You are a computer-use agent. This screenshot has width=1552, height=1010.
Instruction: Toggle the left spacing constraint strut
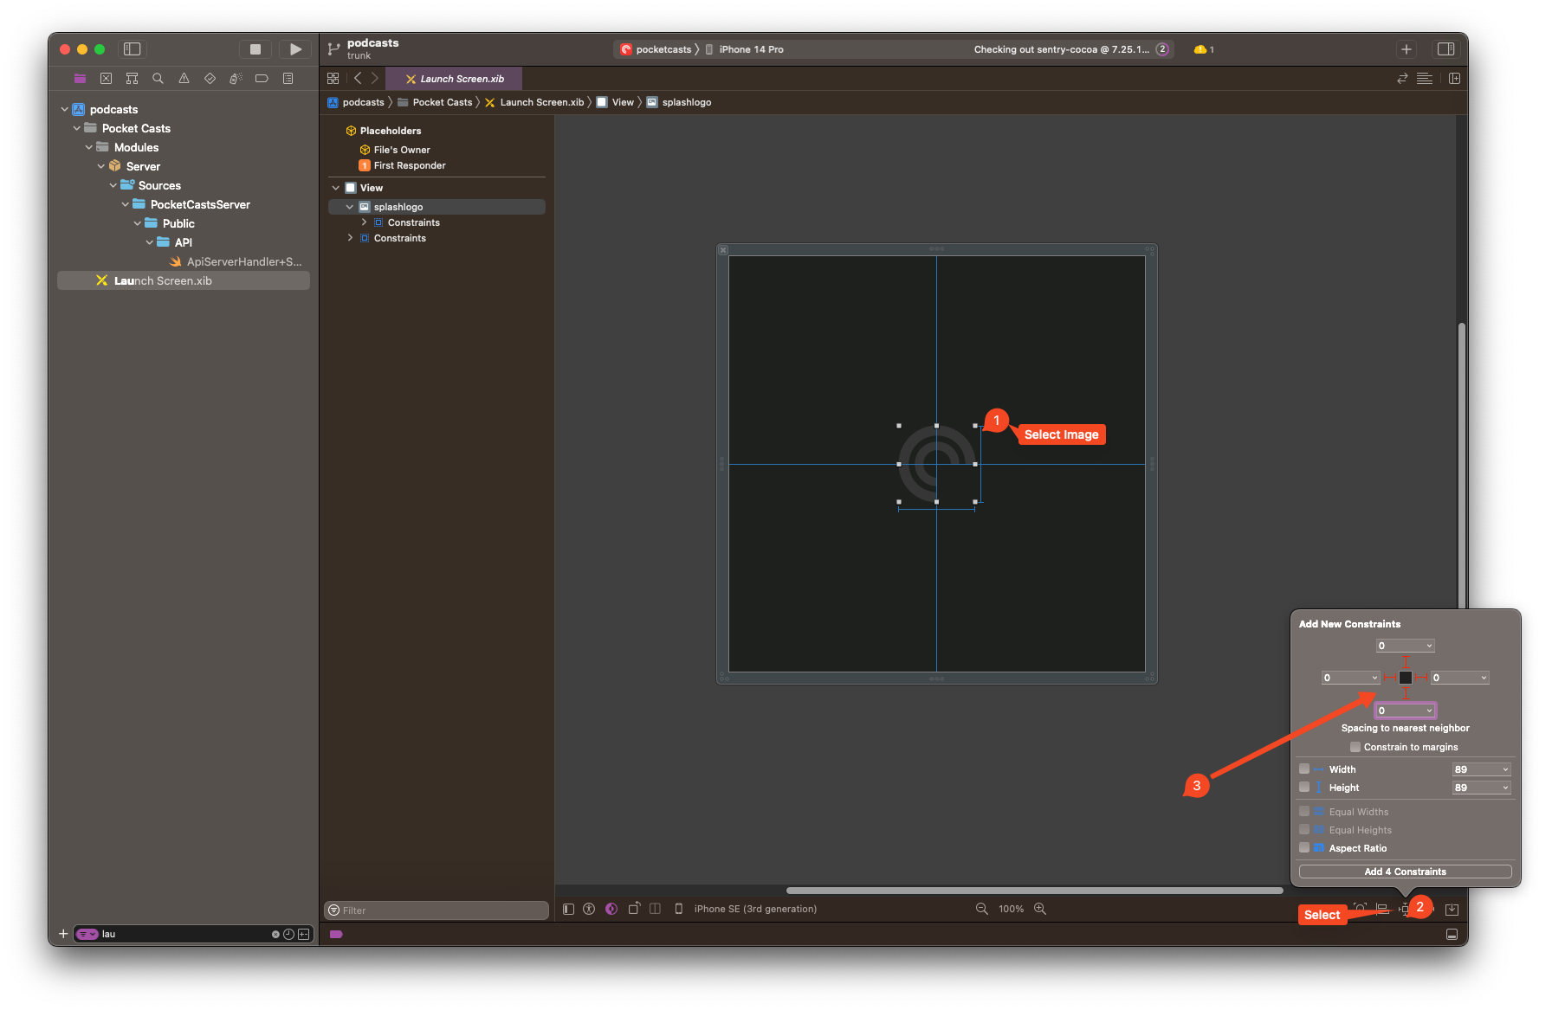pos(1389,678)
